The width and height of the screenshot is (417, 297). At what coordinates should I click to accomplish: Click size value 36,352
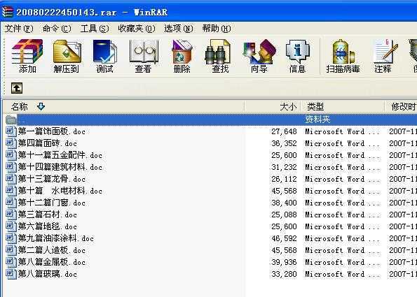(x=284, y=143)
